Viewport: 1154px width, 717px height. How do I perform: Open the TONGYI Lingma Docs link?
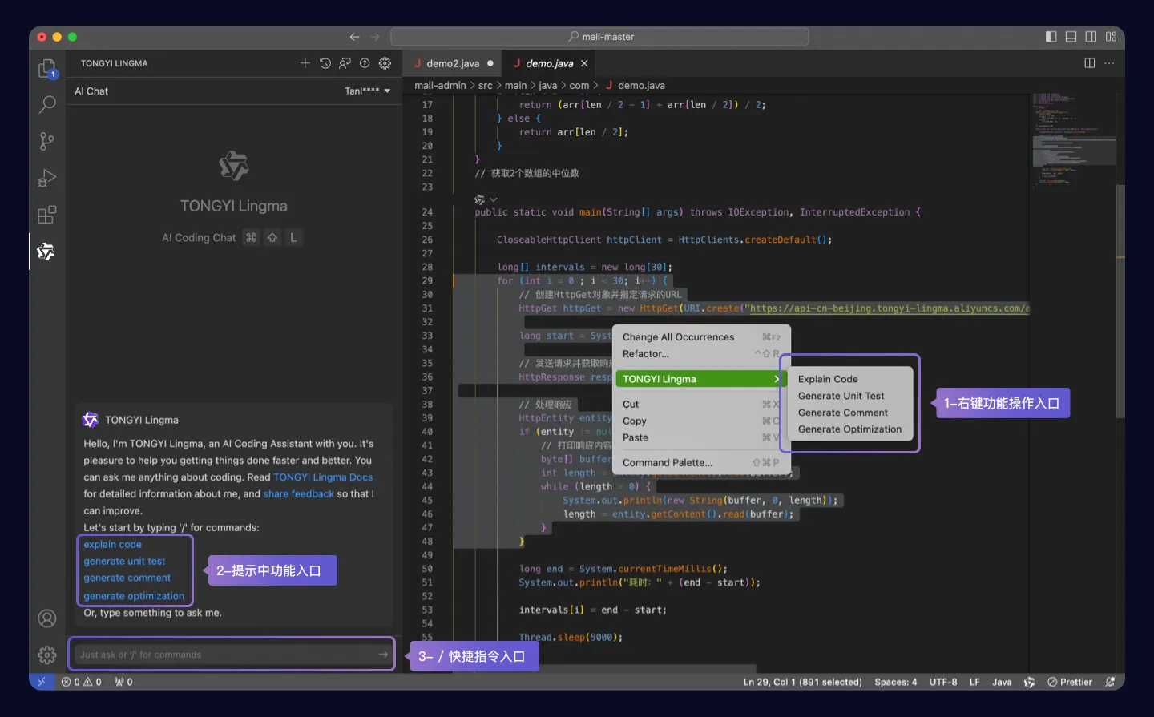(323, 477)
